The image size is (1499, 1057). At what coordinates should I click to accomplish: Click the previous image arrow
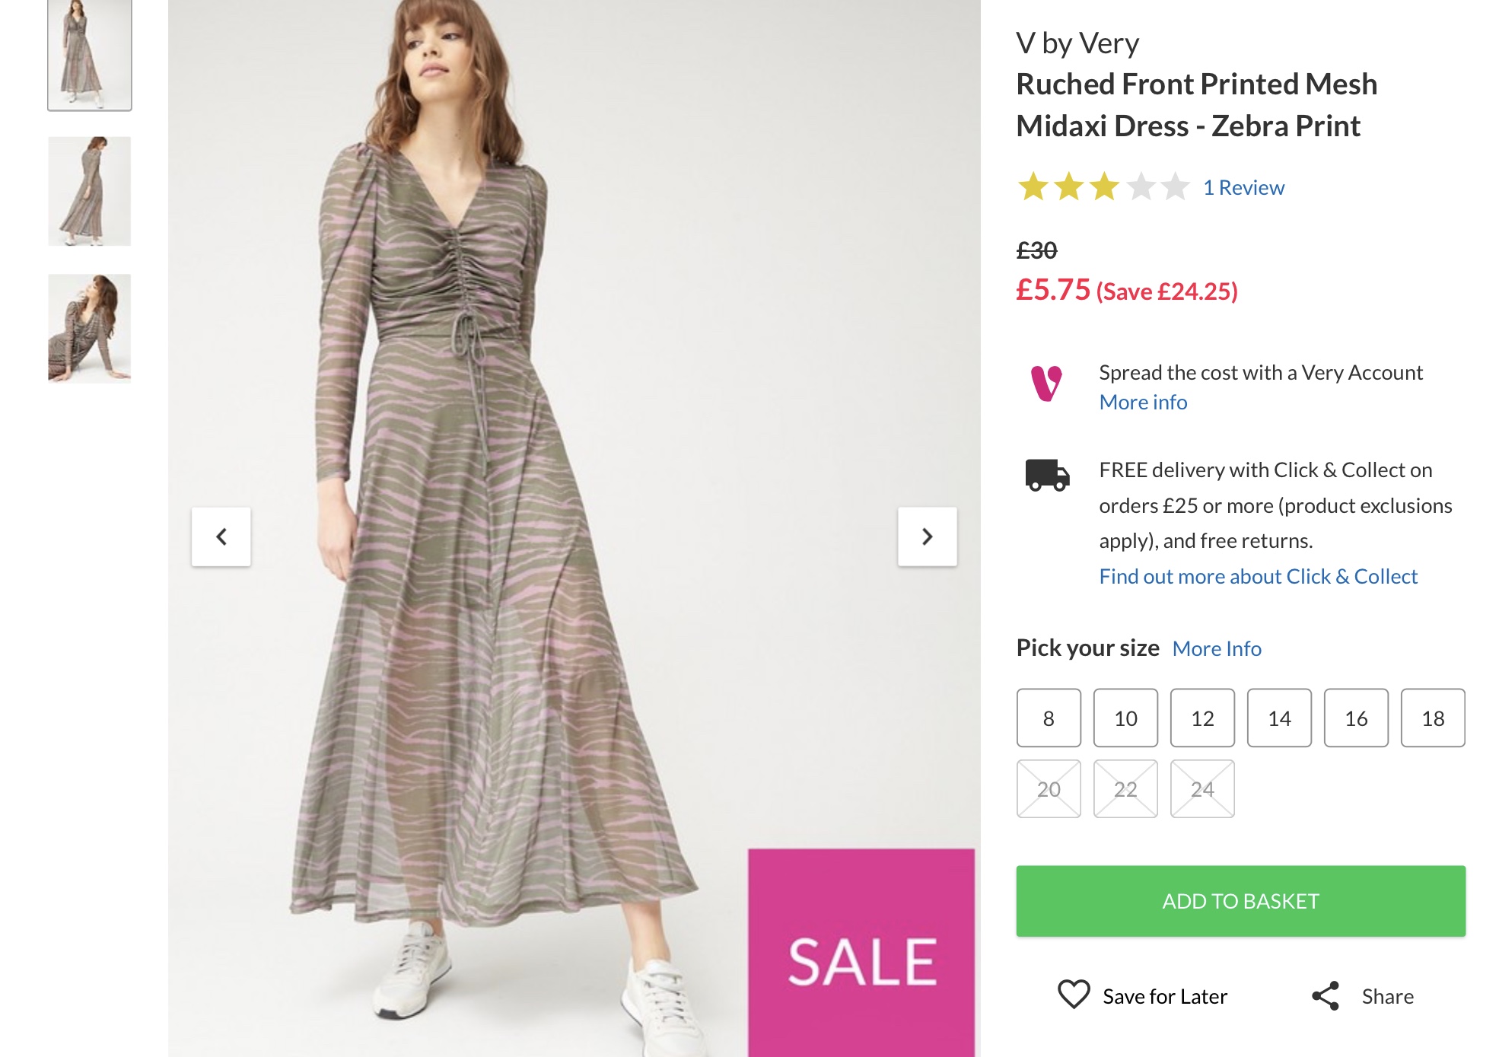(221, 536)
